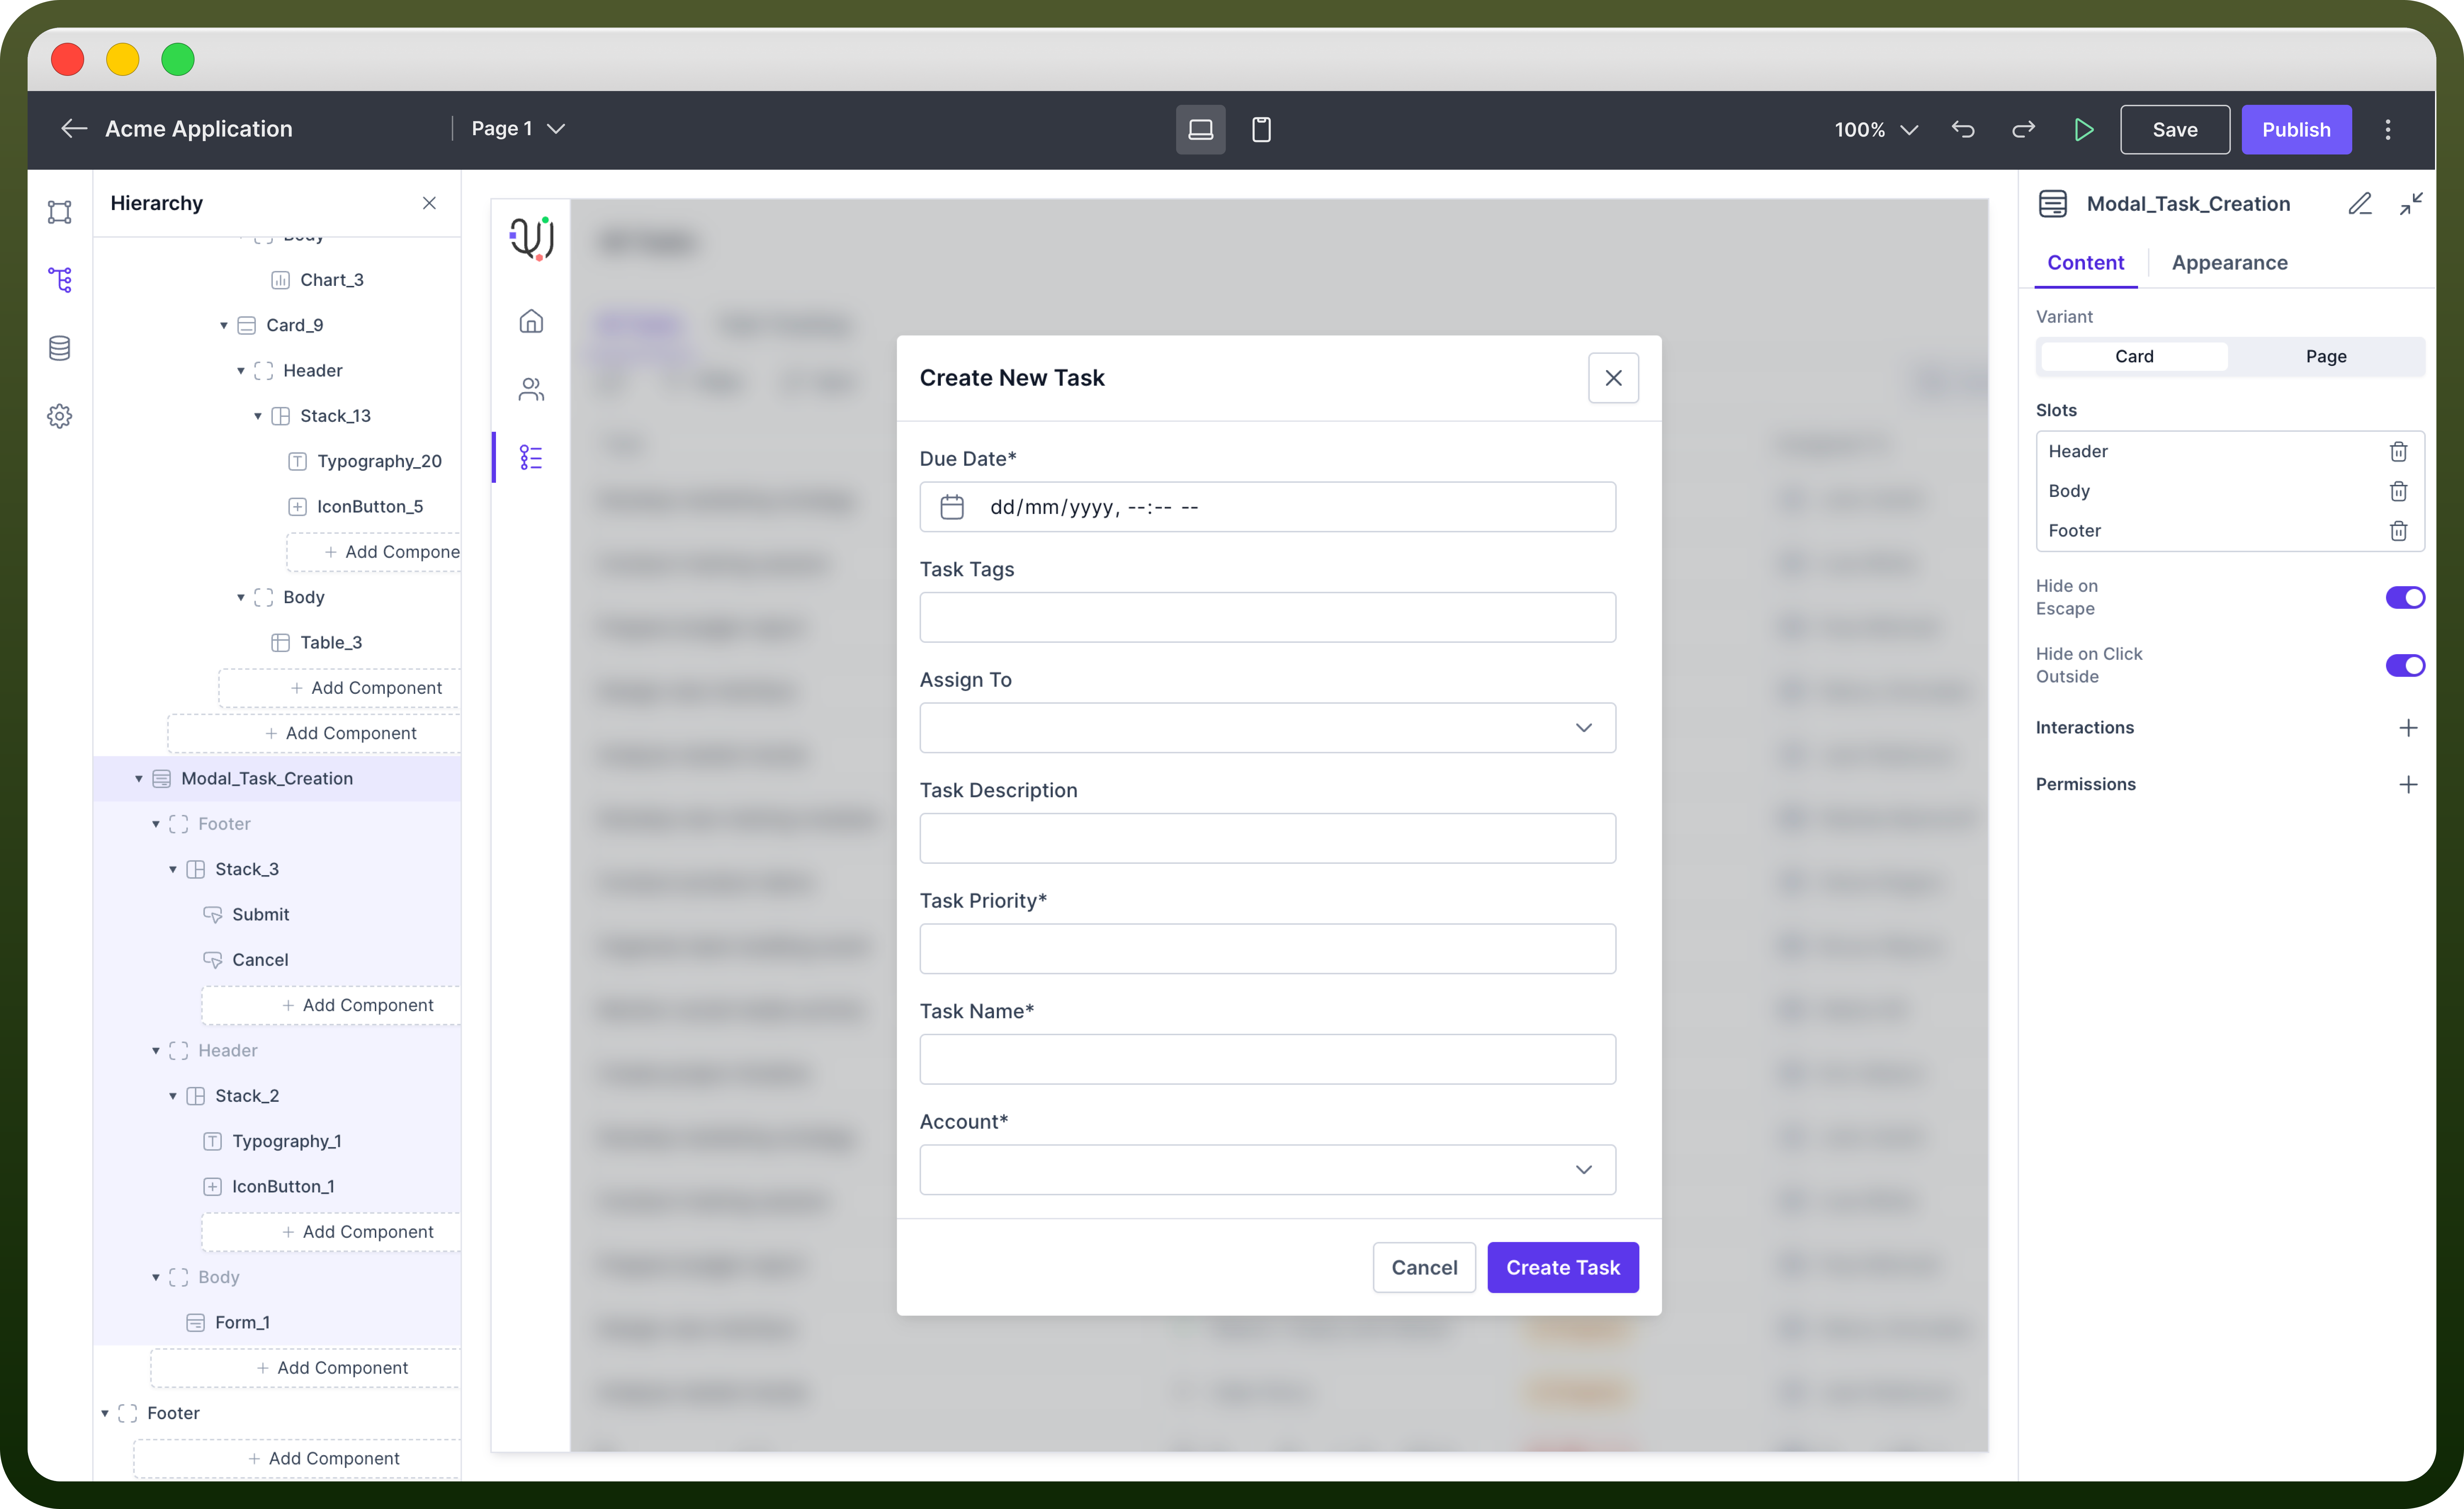The width and height of the screenshot is (2464, 1509).
Task: Click the home icon in app sidebar
Action: (531, 321)
